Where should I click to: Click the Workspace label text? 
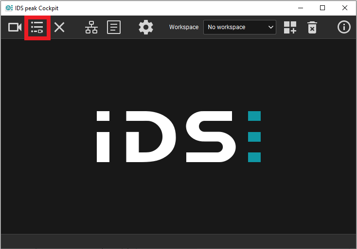(x=184, y=27)
